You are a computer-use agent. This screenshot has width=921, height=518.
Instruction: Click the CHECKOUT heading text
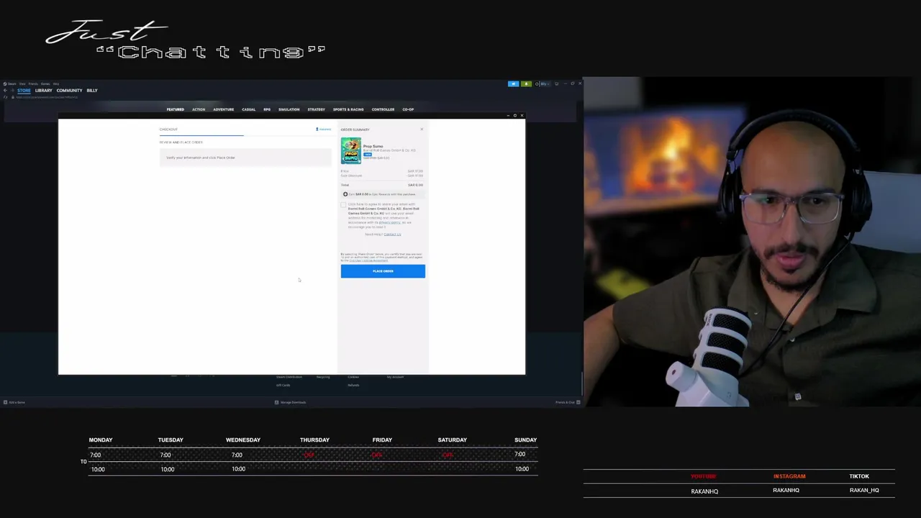point(168,129)
